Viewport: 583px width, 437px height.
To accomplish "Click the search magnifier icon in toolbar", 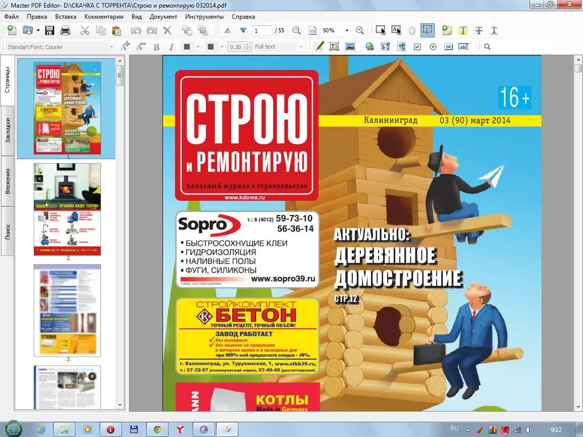I will coord(487,47).
